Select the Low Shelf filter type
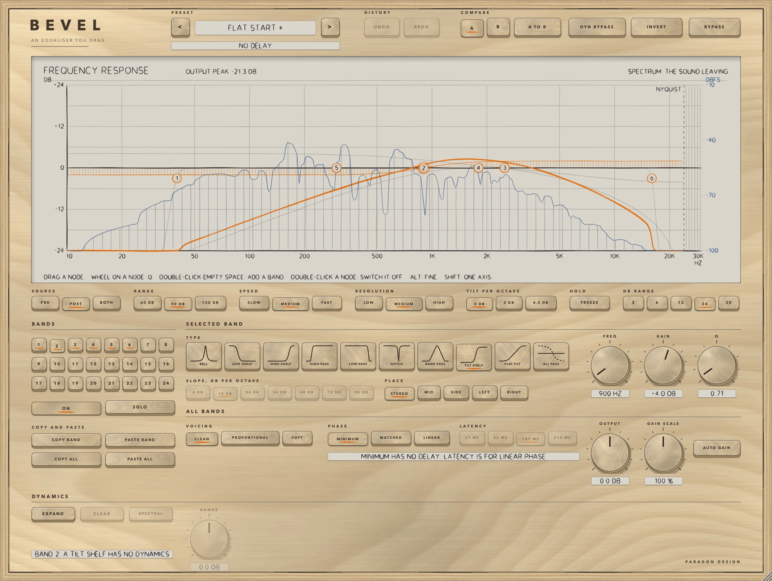 point(242,356)
